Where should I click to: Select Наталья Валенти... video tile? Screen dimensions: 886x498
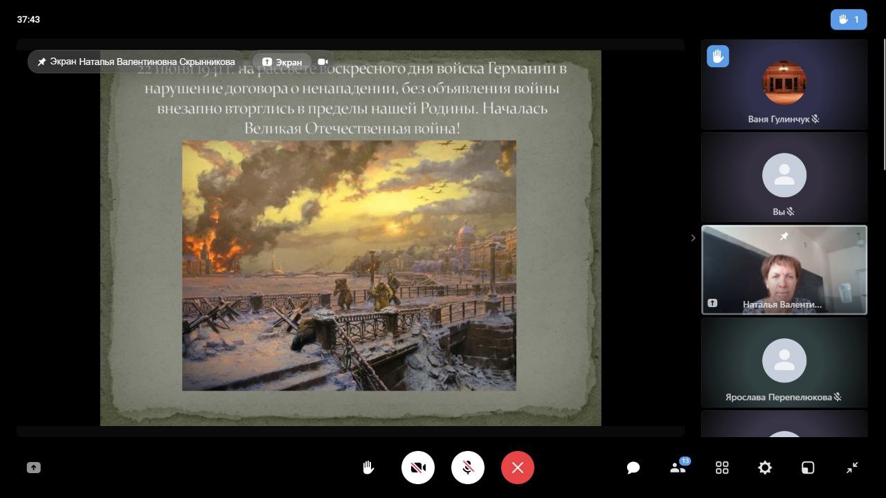(784, 270)
